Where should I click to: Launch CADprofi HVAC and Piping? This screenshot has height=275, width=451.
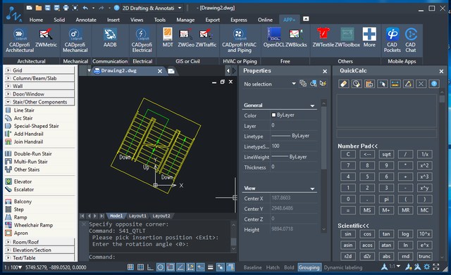(x=239, y=41)
